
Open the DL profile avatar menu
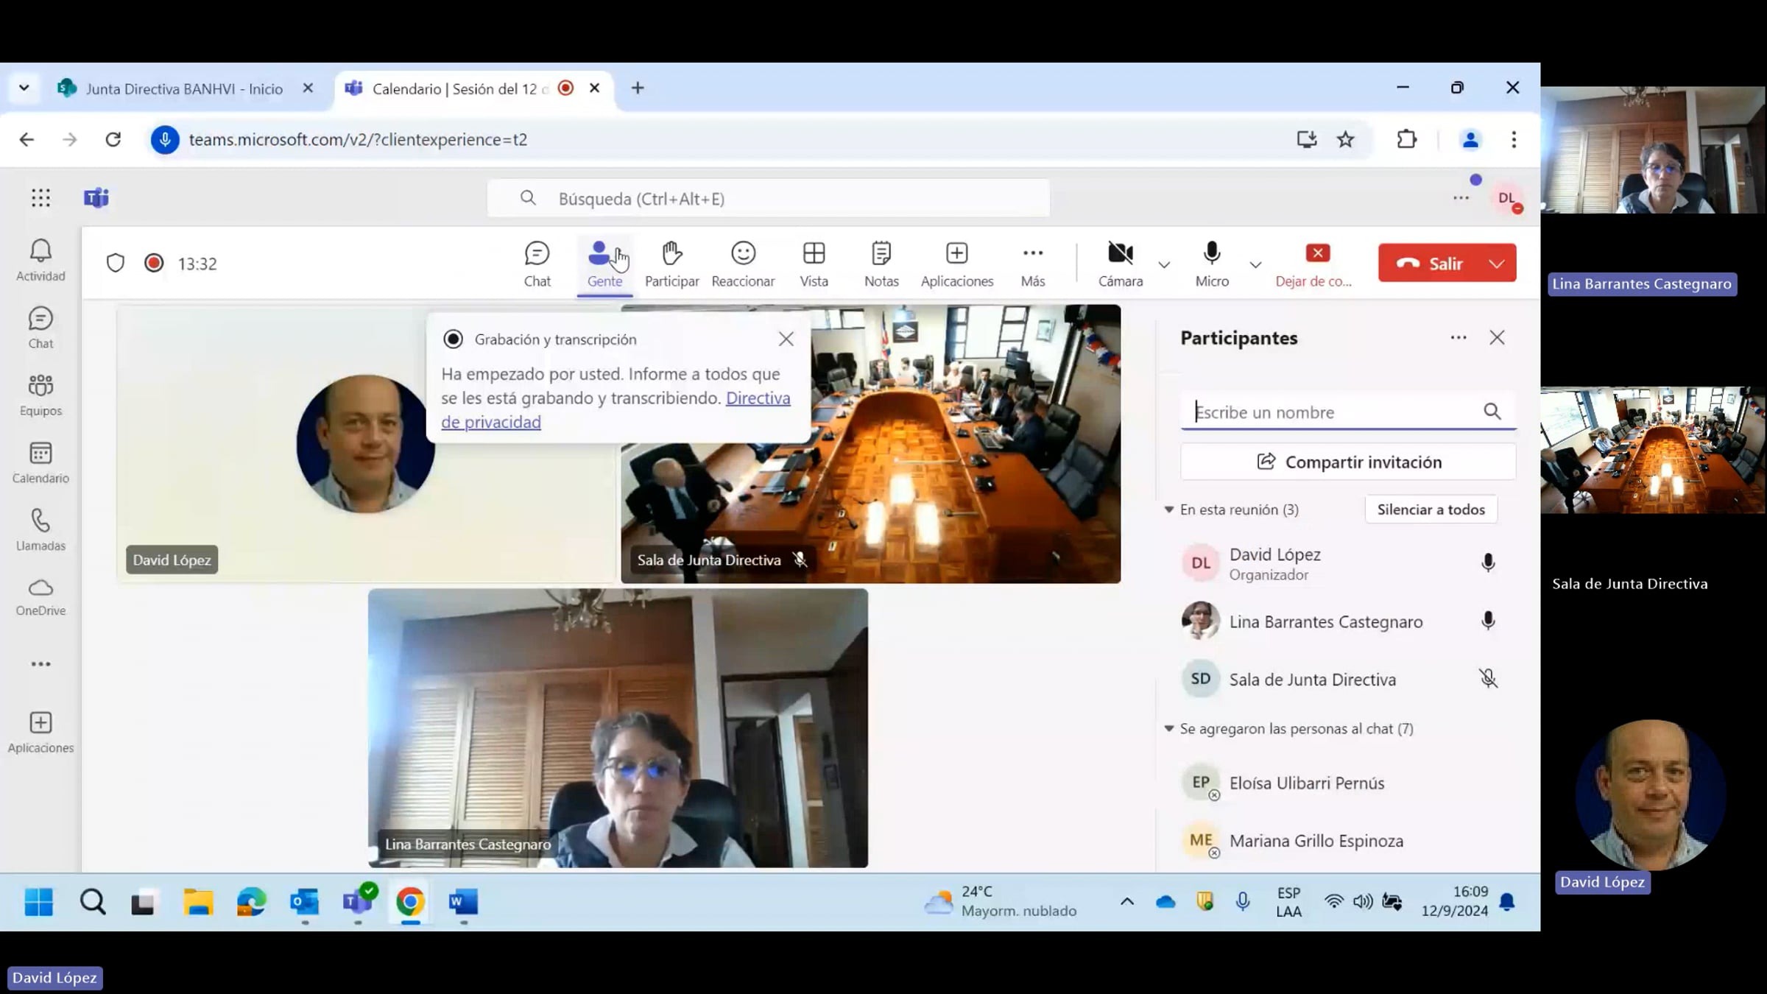1507,198
